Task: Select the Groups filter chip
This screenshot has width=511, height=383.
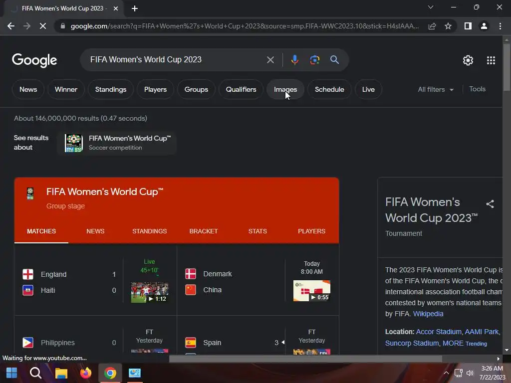Action: point(196,89)
